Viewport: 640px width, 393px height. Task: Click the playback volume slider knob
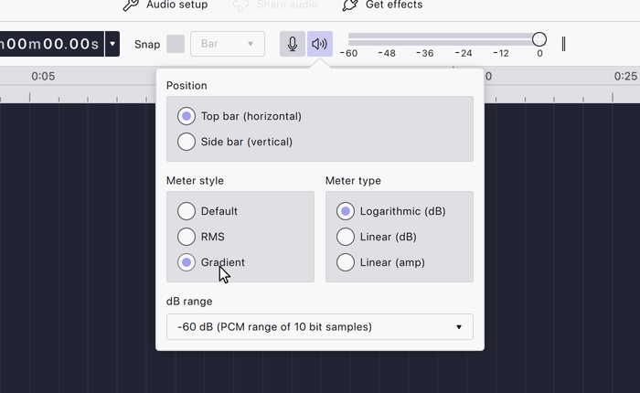(x=539, y=39)
